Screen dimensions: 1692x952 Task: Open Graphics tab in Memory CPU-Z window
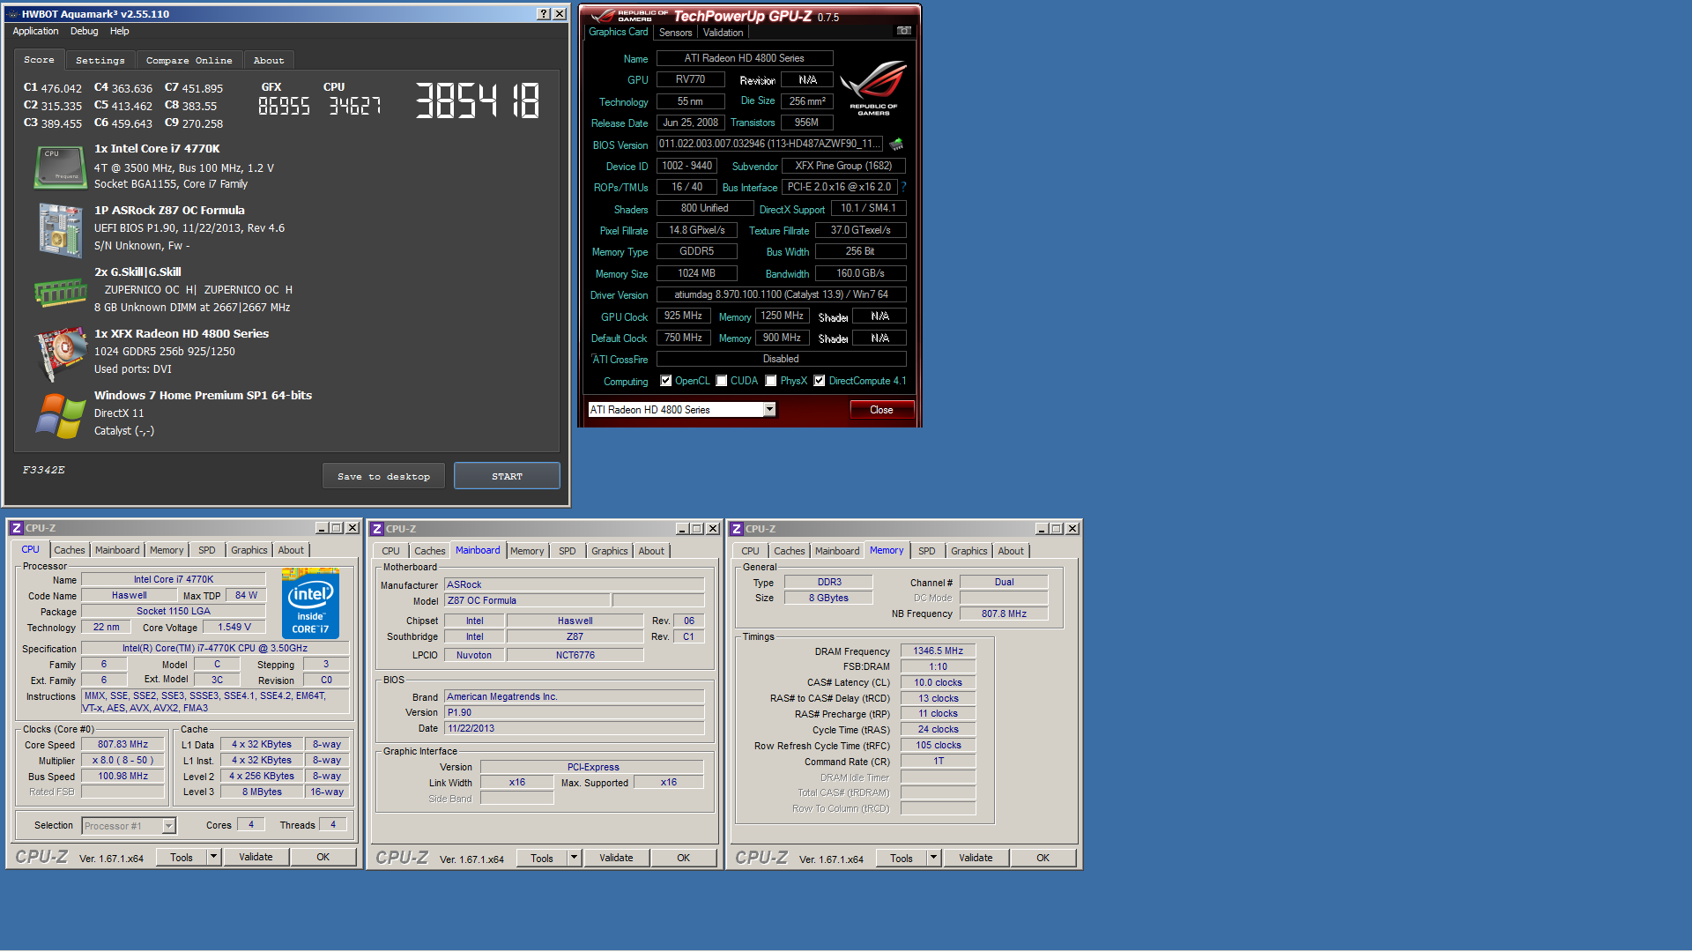click(969, 551)
